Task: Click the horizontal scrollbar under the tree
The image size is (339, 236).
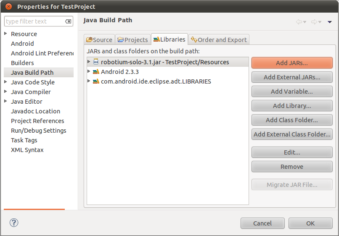Action: pyautogui.click(x=34, y=209)
